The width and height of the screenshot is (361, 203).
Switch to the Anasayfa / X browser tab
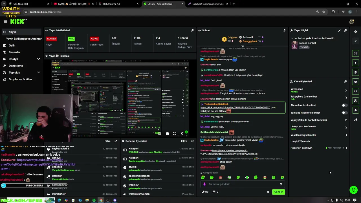tap(118, 4)
